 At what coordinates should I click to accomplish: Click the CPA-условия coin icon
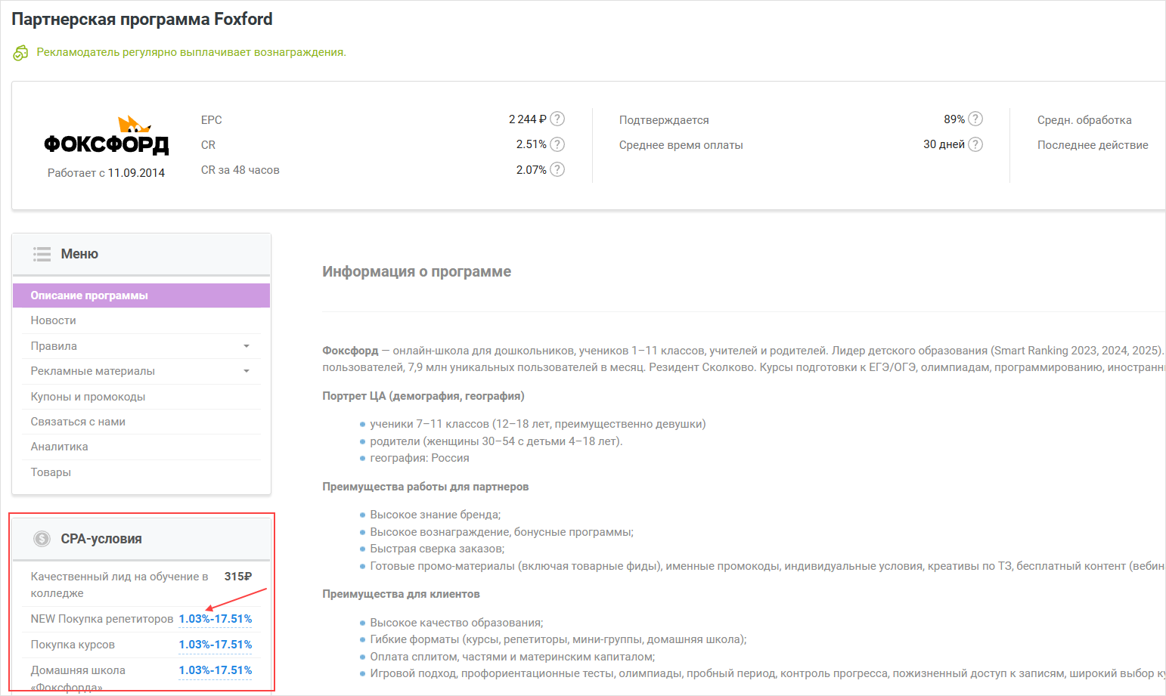42,539
